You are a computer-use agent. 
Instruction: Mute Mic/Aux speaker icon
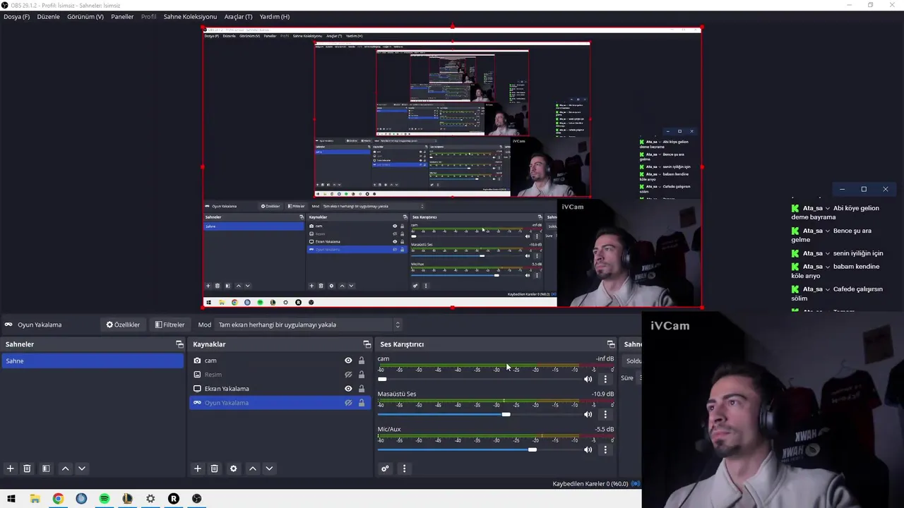point(588,449)
